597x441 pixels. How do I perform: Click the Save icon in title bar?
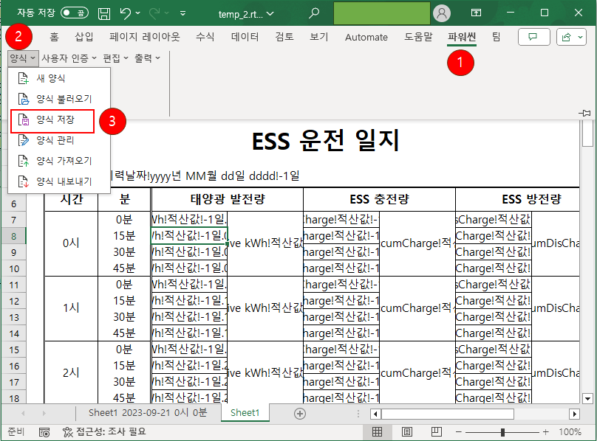[104, 13]
